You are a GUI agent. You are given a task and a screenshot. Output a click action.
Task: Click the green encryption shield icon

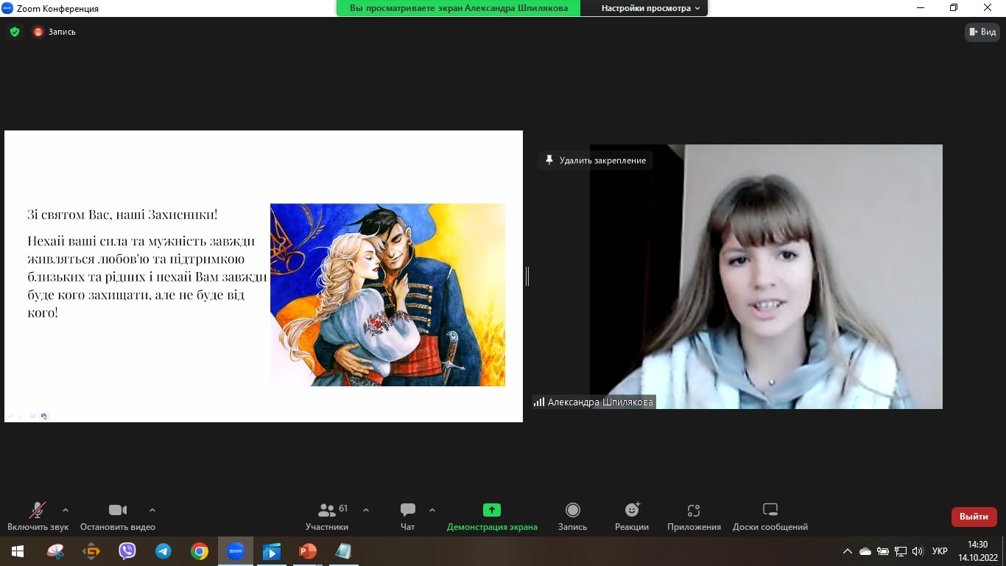coord(15,32)
